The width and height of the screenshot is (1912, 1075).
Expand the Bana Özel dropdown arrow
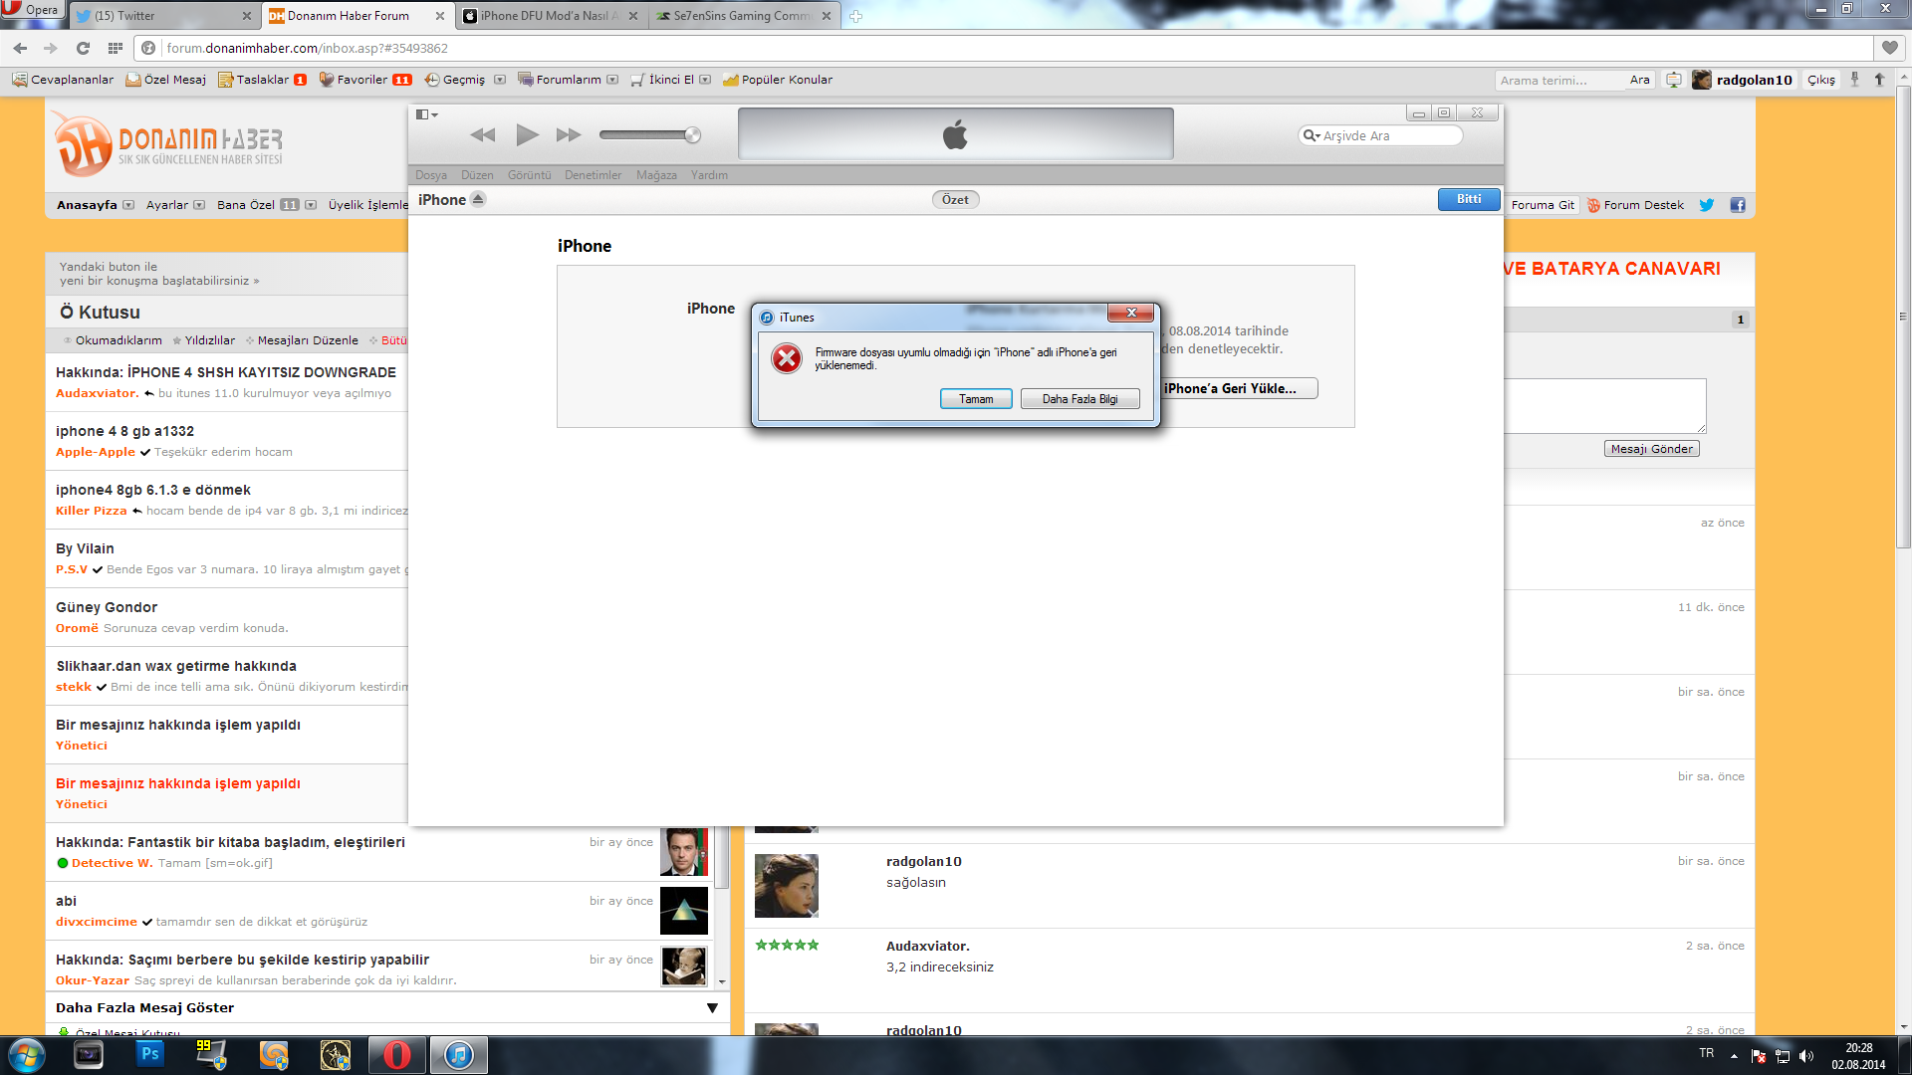point(311,205)
